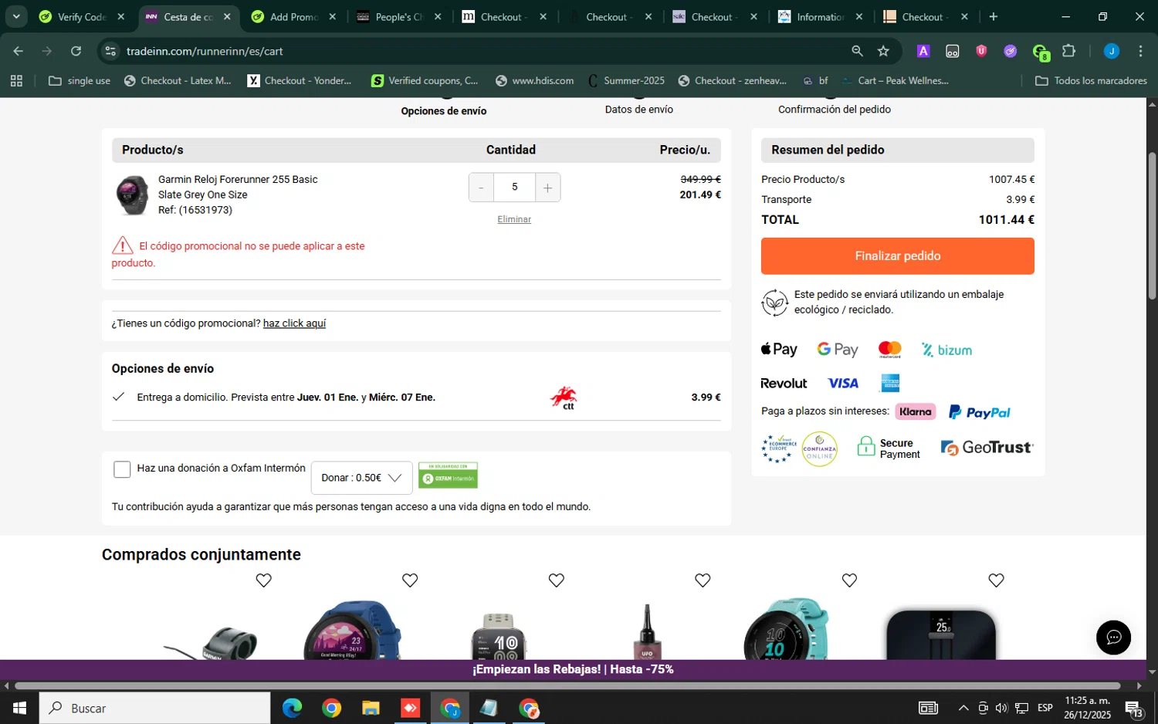Open the Summer-2025 bookmark
This screenshot has height=724, width=1158.
pyautogui.click(x=626, y=80)
